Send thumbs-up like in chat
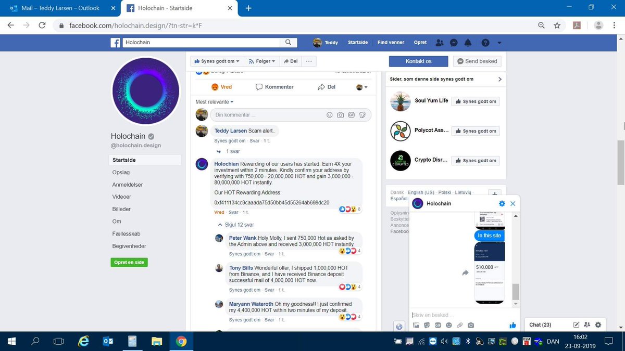The width and height of the screenshot is (625, 351). [512, 326]
